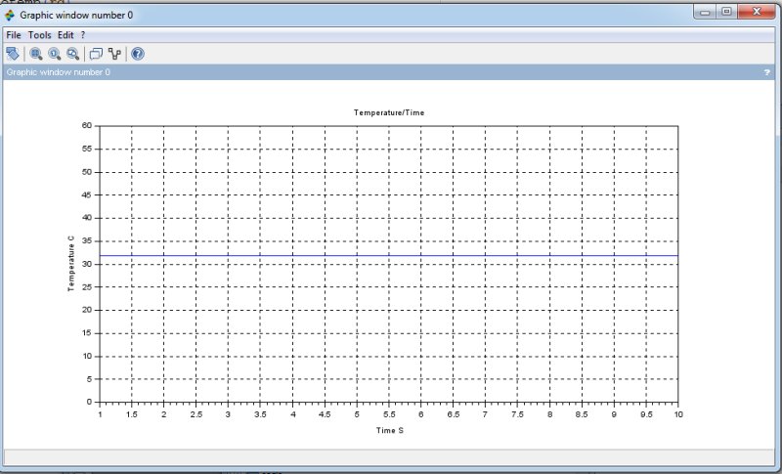Image resolution: width=782 pixels, height=474 pixels.
Task: Click the 20 tick on temperature axis
Action: tap(87, 310)
